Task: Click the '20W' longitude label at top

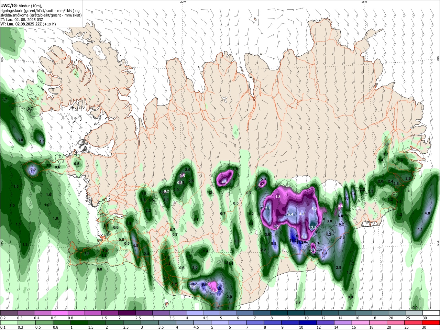Action: click(183, 2)
